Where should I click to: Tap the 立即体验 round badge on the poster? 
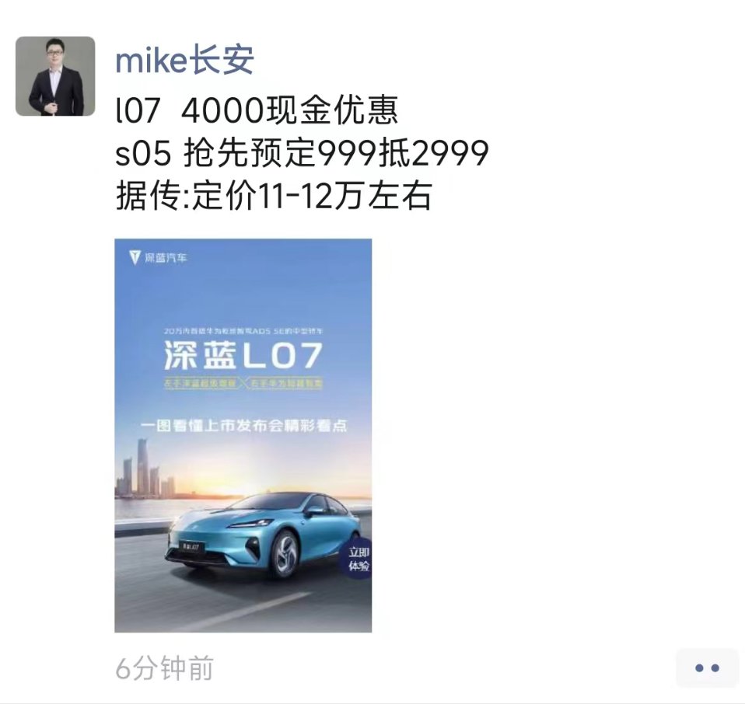pos(359,558)
